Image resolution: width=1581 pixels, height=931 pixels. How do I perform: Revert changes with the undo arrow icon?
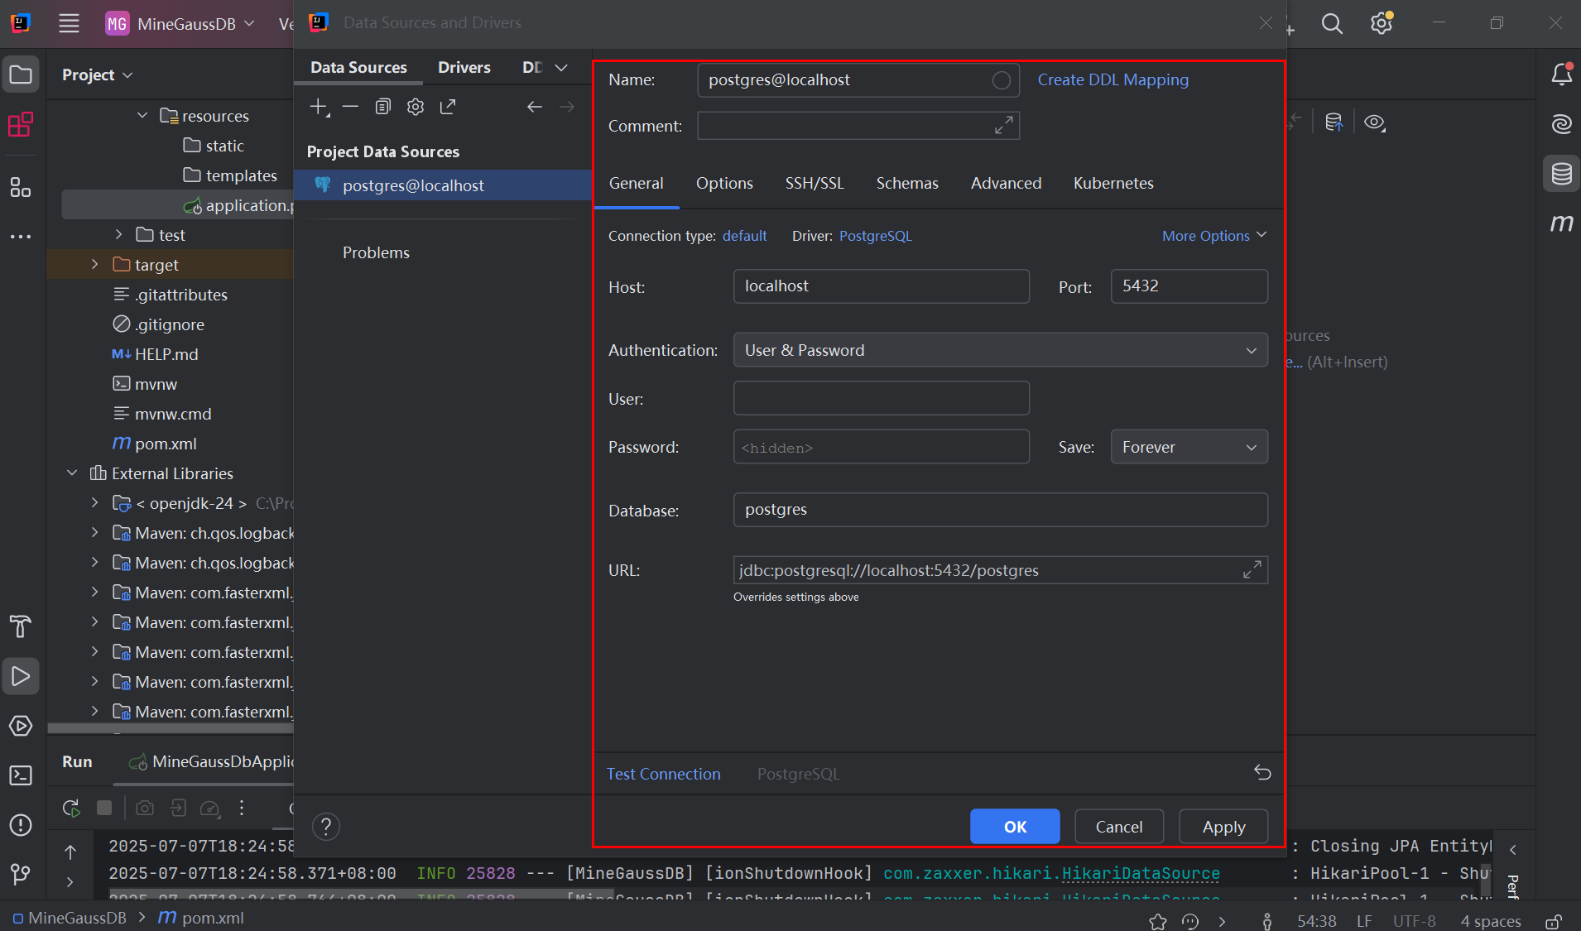tap(1262, 772)
